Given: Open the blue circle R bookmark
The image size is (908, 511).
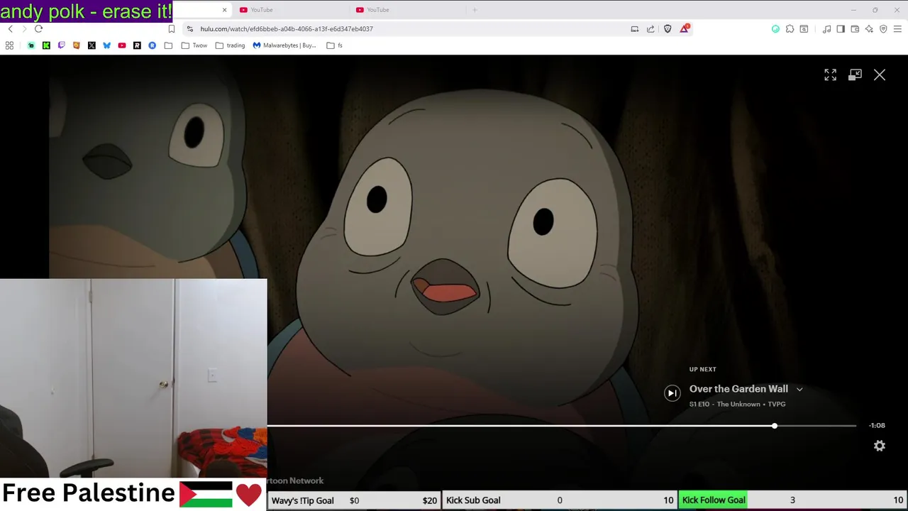Looking at the screenshot, I should 152,45.
